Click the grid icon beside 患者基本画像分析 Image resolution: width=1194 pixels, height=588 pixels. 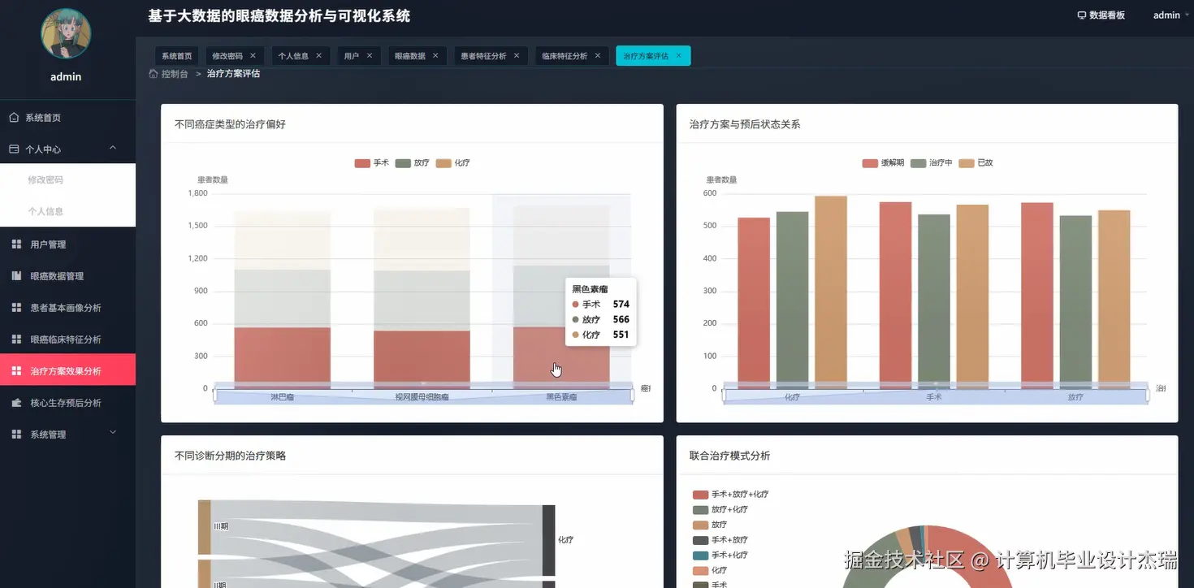pyautogui.click(x=16, y=308)
